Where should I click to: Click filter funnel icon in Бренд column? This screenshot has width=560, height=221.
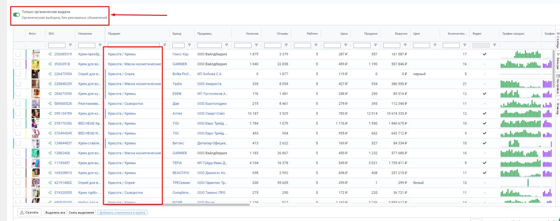pyautogui.click(x=189, y=45)
